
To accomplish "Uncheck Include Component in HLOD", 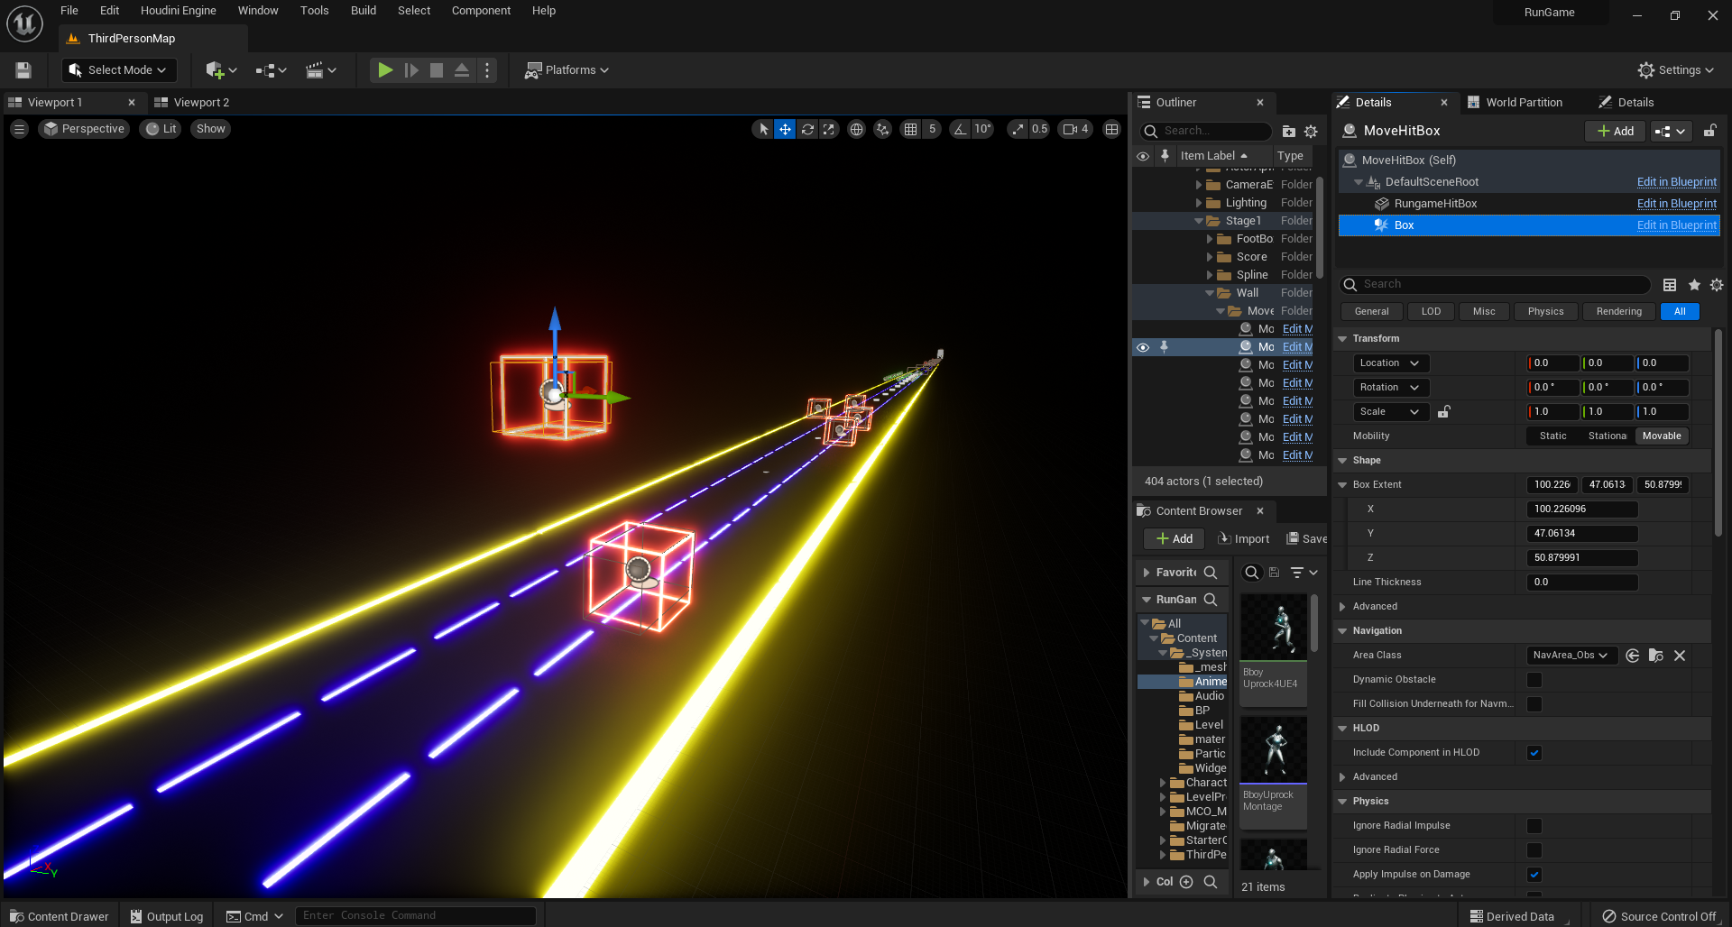I will click(x=1534, y=753).
